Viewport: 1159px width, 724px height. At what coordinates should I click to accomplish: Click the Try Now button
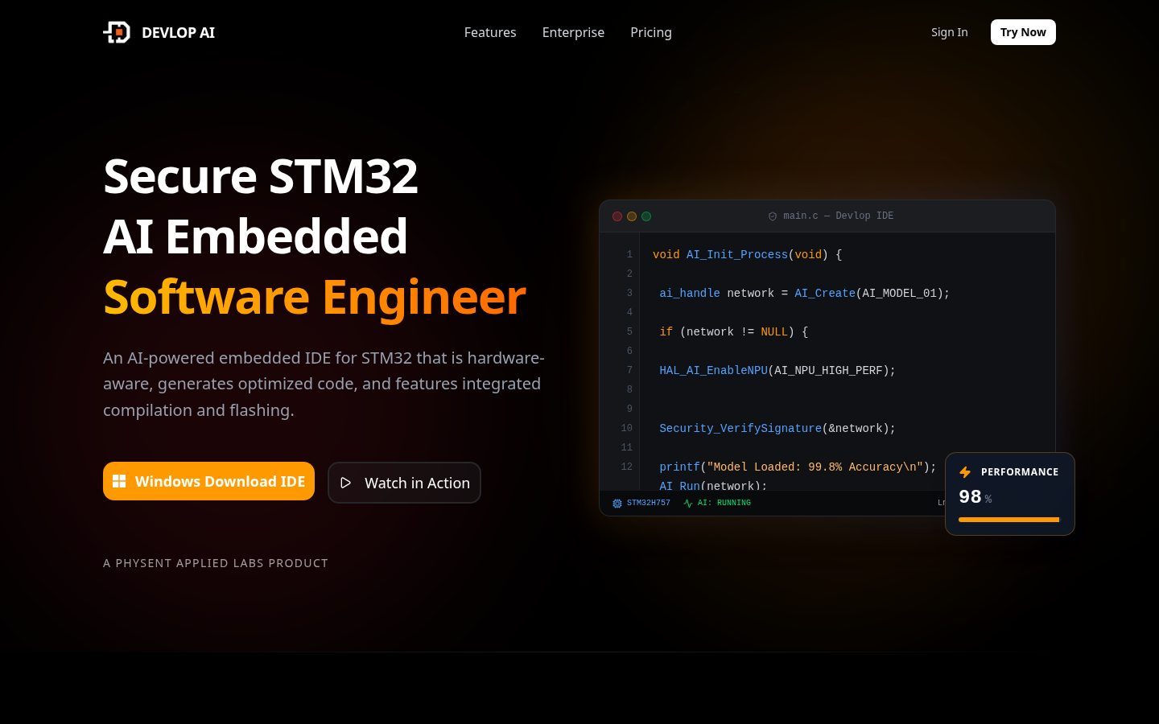pyautogui.click(x=1023, y=32)
